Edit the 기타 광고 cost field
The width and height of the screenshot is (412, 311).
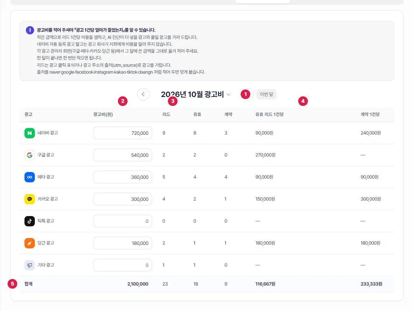click(123, 265)
